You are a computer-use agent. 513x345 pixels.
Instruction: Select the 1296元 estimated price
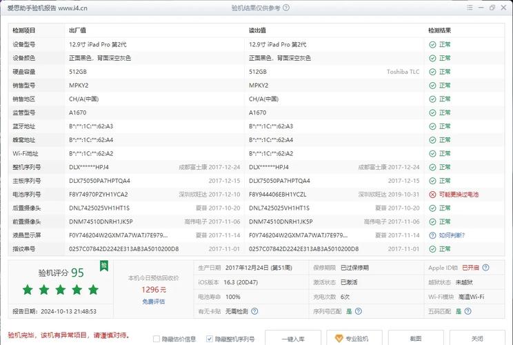[x=154, y=290]
